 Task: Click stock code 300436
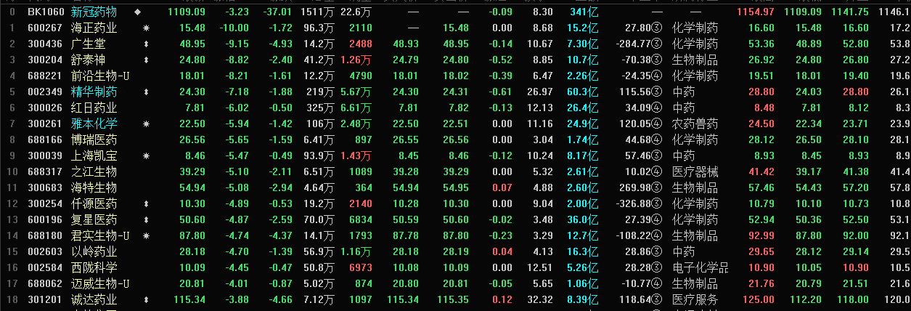click(x=45, y=44)
